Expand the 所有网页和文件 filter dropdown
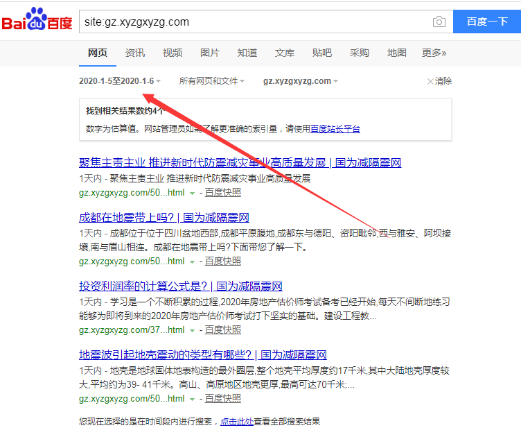521x446 pixels. pos(212,81)
